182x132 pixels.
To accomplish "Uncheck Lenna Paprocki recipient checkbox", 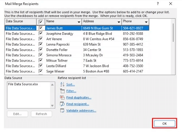I will [40, 44].
